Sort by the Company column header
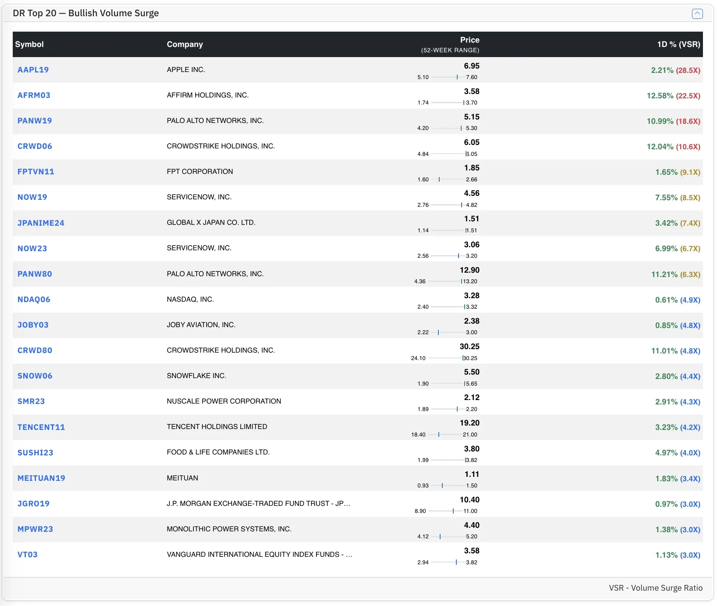The height and width of the screenshot is (606, 717). (185, 44)
